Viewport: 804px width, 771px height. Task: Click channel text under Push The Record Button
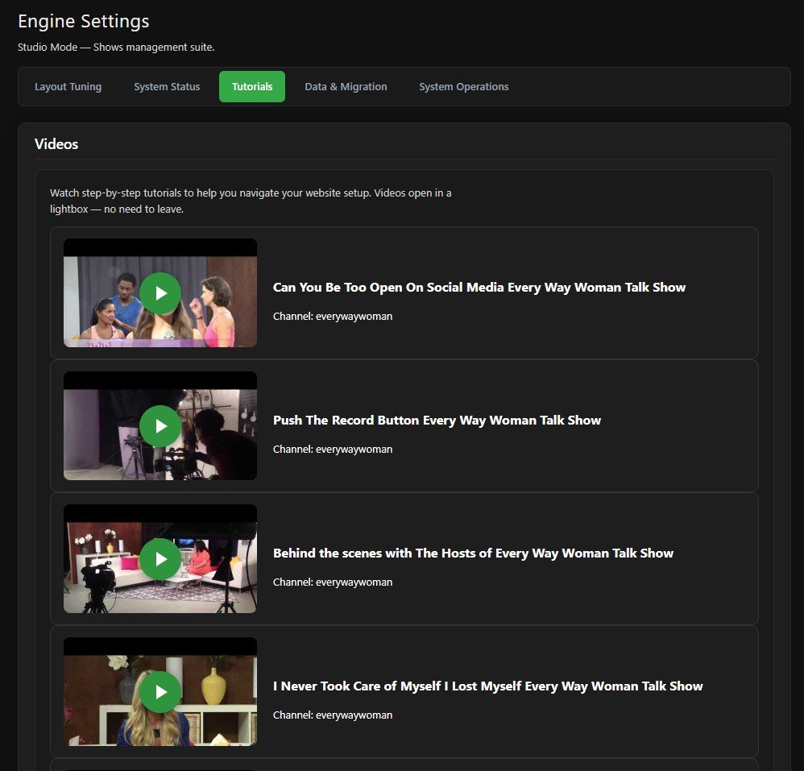pyautogui.click(x=333, y=449)
